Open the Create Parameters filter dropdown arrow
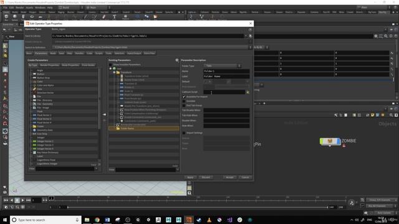 (97, 169)
